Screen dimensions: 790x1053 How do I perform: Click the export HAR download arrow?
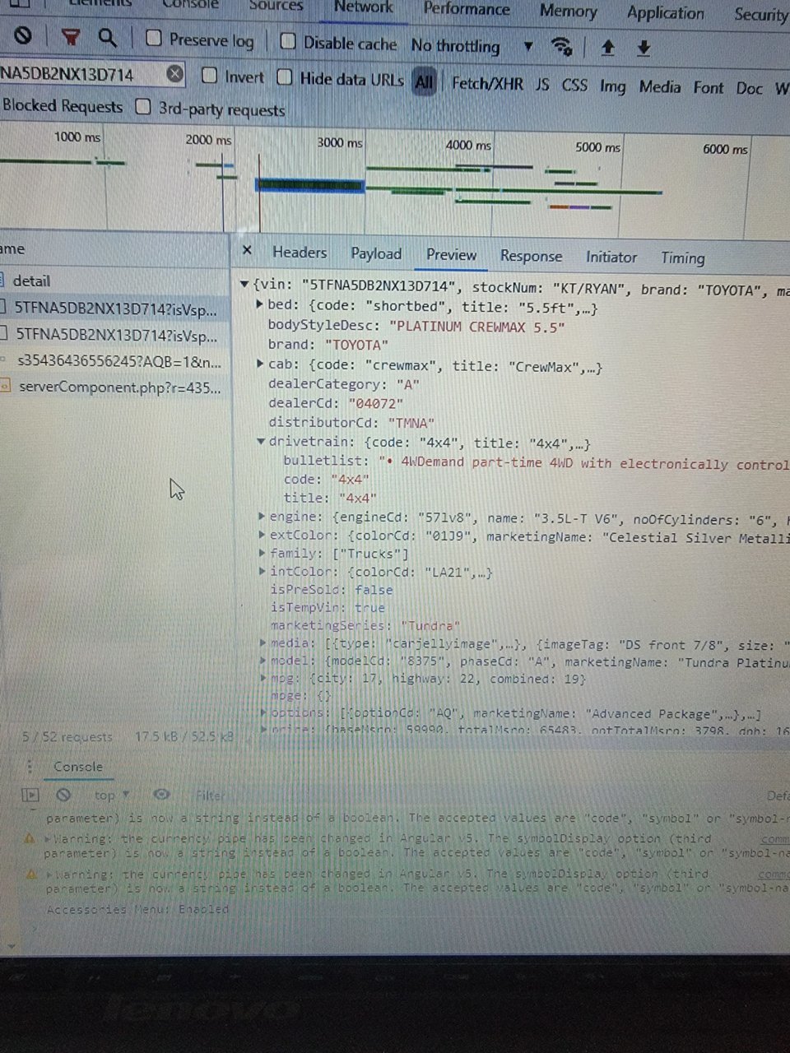(x=644, y=49)
